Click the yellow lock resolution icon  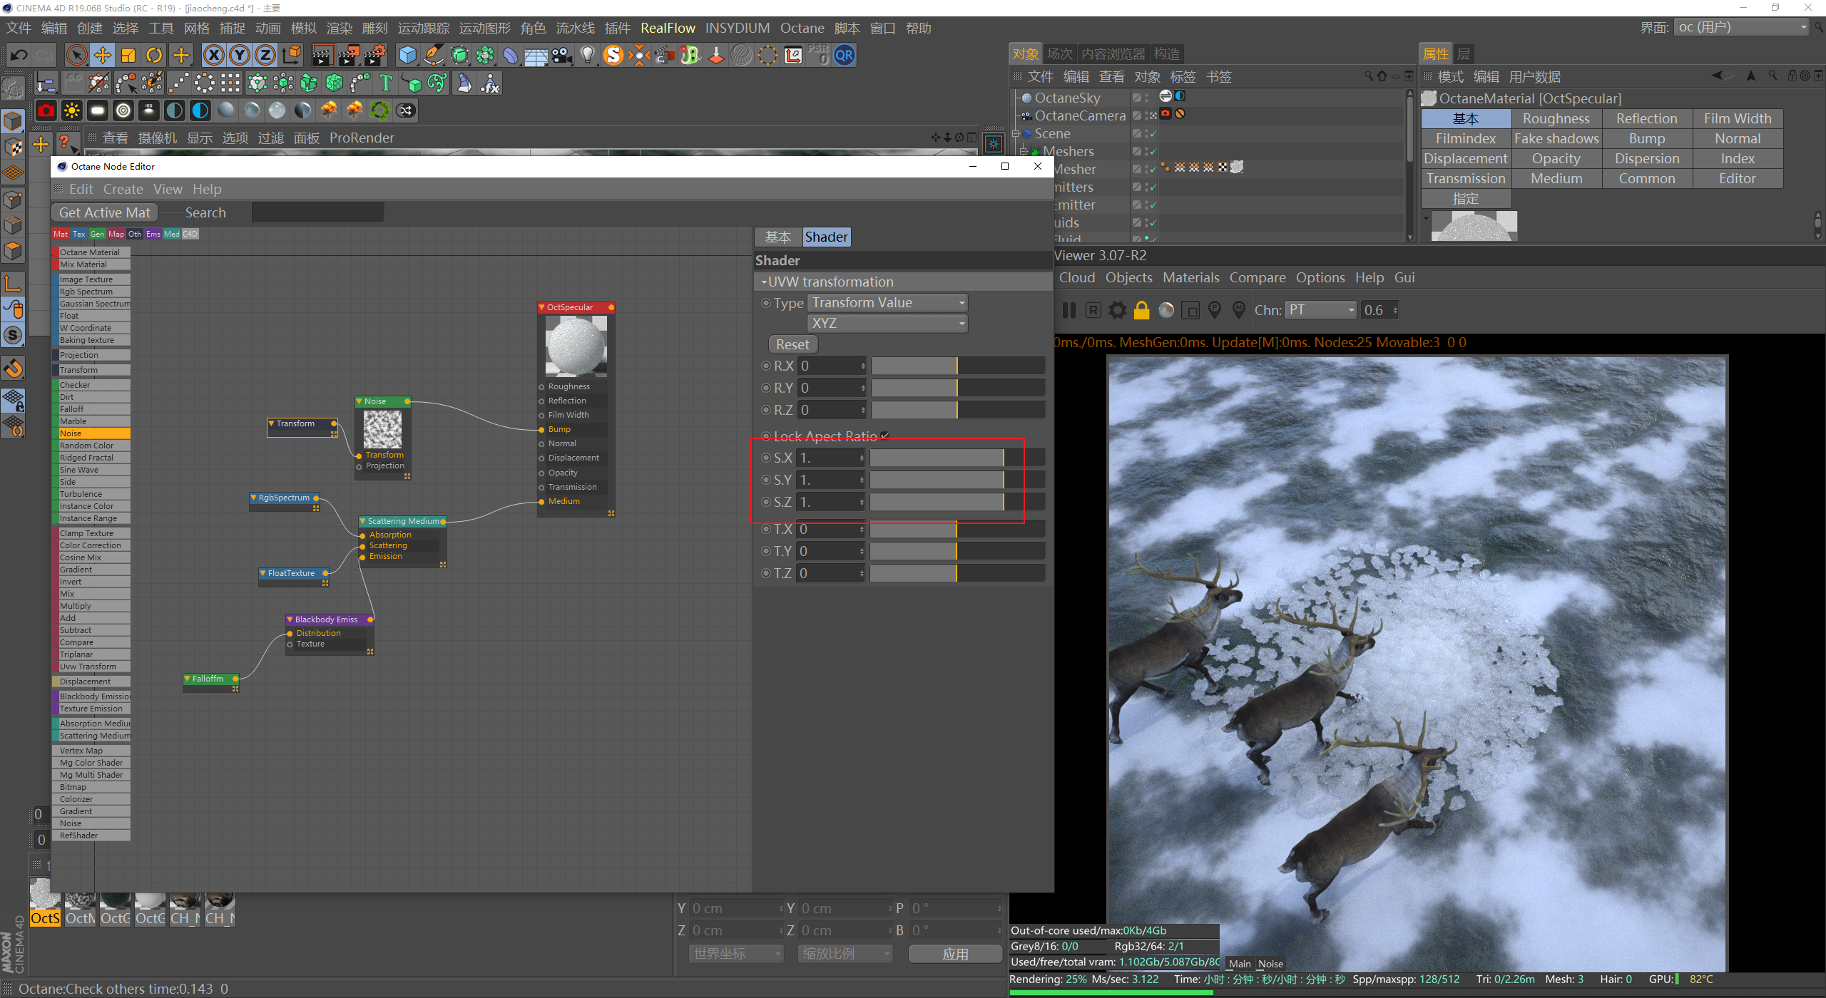pos(1141,310)
